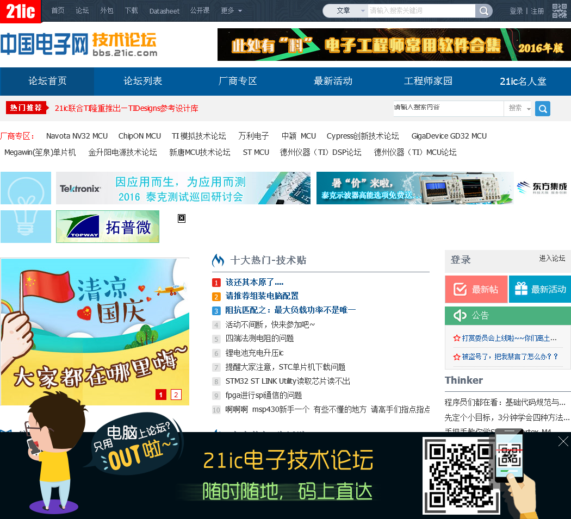Viewport: 571px width, 519px height.
Task: Open post fpga进行spi通信的问题
Action: point(264,396)
